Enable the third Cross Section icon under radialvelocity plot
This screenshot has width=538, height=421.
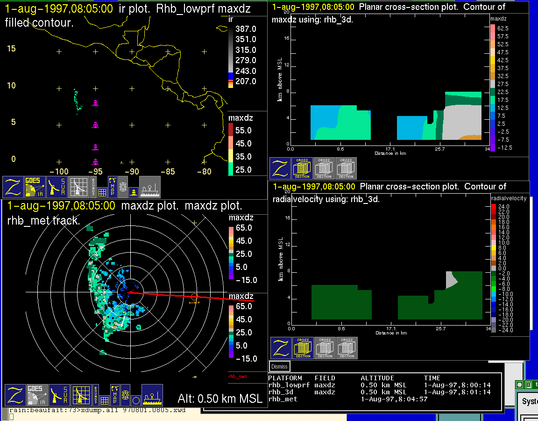(347, 348)
